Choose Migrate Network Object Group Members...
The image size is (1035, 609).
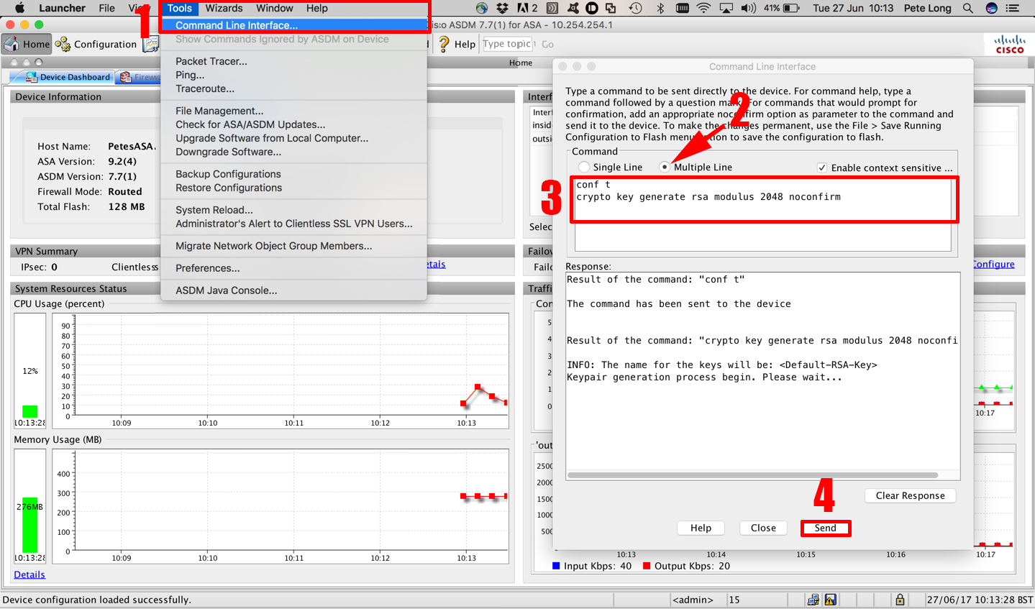pyautogui.click(x=293, y=246)
